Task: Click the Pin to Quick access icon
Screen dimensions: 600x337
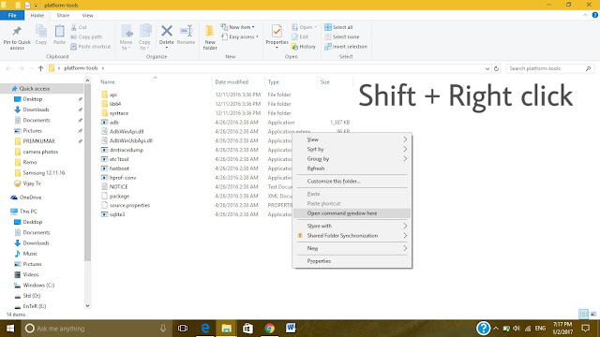Action: [17, 31]
